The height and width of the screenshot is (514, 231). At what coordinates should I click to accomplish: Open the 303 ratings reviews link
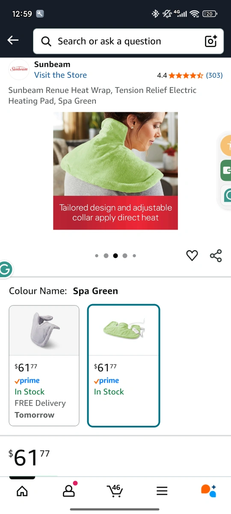[x=214, y=75]
